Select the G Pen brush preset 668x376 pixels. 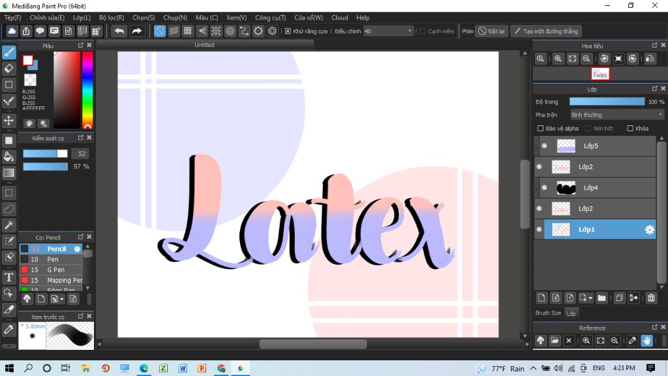(x=51, y=270)
